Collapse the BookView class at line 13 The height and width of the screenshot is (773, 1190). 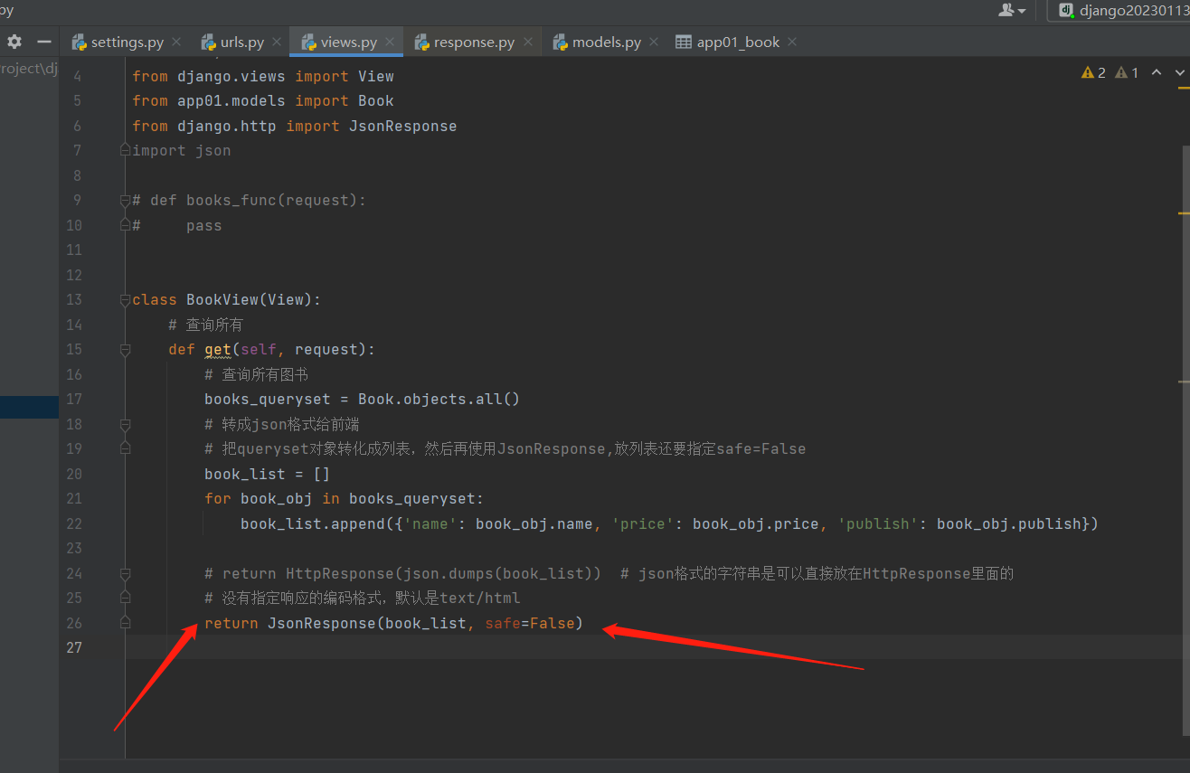coord(126,299)
